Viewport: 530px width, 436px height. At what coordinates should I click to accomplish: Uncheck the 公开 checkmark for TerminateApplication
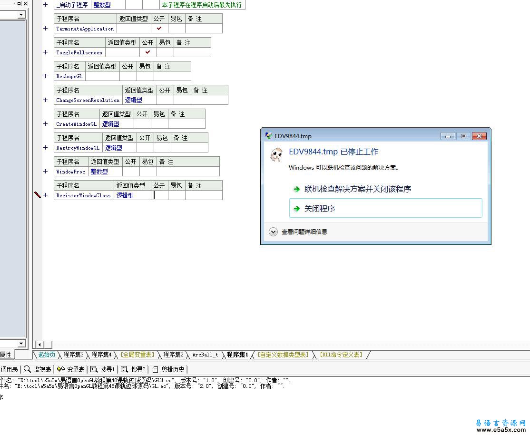[159, 29]
